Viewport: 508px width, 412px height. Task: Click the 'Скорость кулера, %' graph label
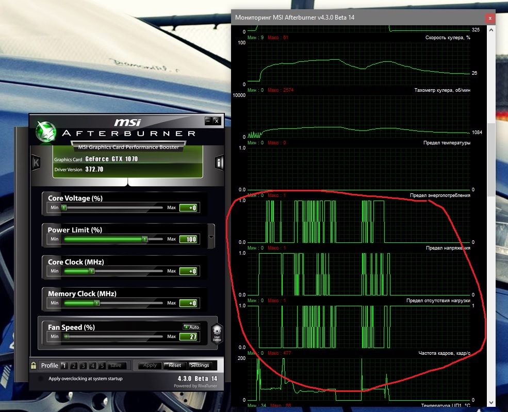(448, 38)
